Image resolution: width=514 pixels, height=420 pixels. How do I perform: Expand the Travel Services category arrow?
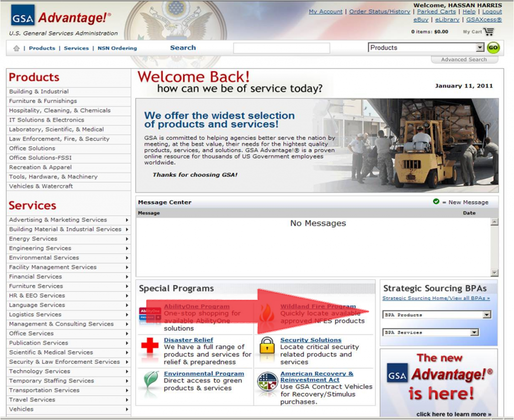(x=127, y=399)
